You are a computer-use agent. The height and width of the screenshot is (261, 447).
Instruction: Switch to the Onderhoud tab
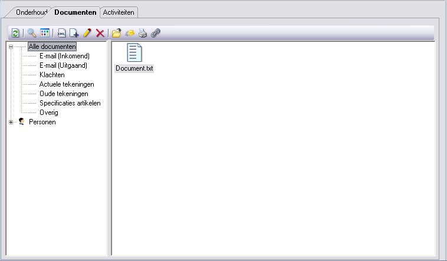coord(32,12)
